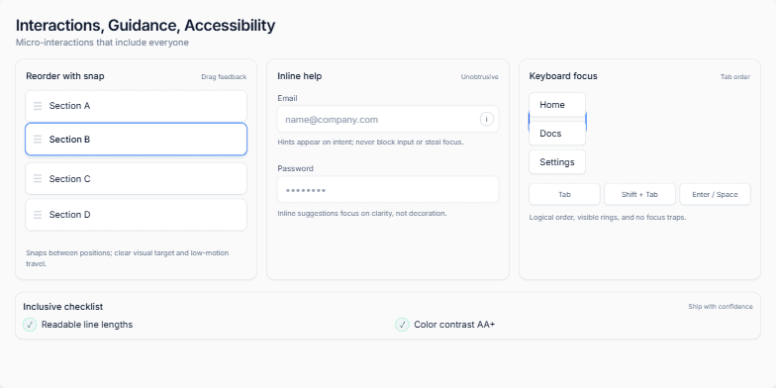The height and width of the screenshot is (388, 776).
Task: Click the Keyboard focus heading
Action: point(563,76)
